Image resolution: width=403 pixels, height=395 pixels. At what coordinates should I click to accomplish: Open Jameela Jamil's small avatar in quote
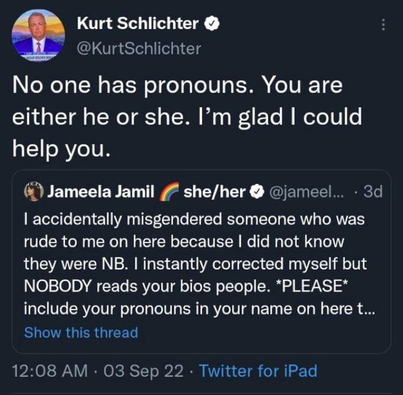(x=33, y=192)
